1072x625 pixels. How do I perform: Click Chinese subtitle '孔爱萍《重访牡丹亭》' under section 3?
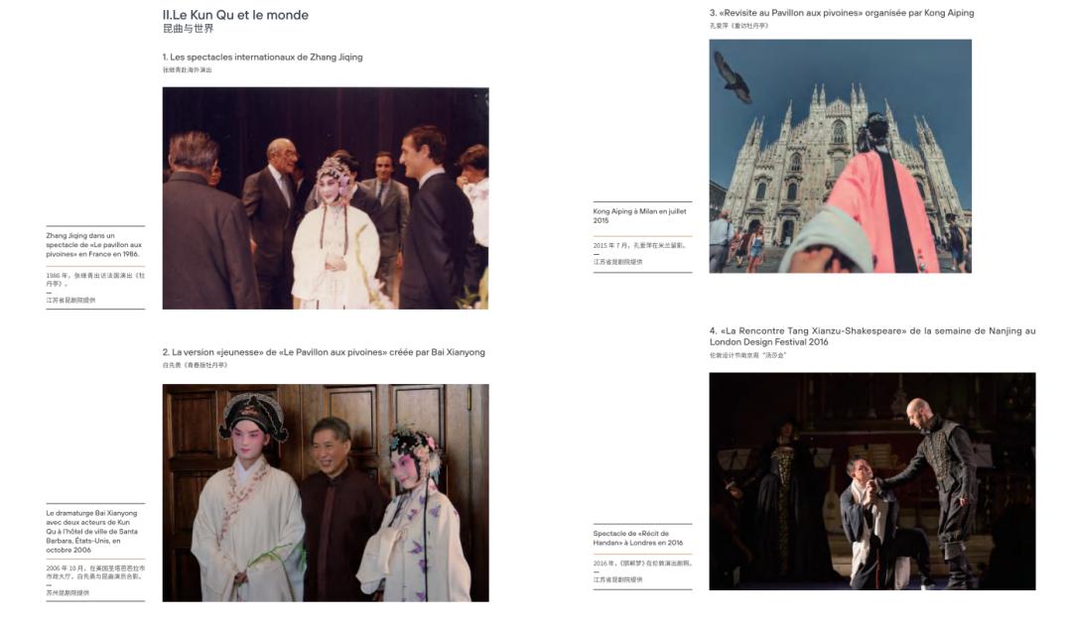click(738, 26)
